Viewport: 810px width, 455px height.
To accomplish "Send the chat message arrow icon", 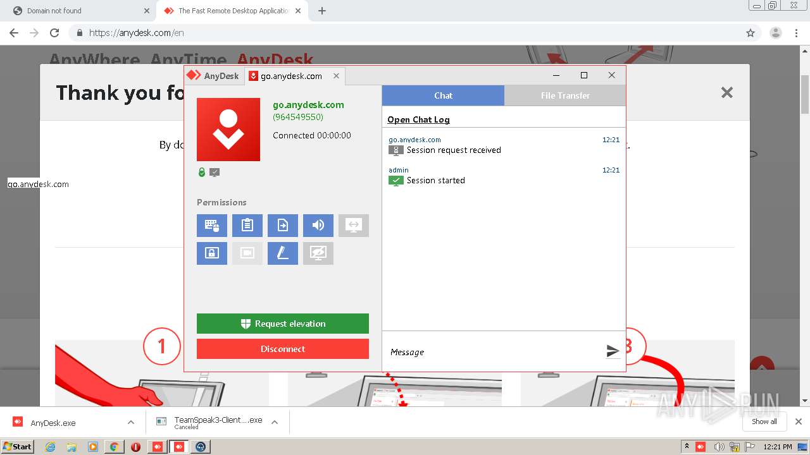I will click(x=613, y=351).
